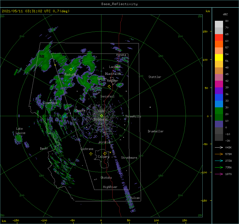The image size is (239, 224).
Task: Click the HighRiver town label
Action: (x=110, y=187)
